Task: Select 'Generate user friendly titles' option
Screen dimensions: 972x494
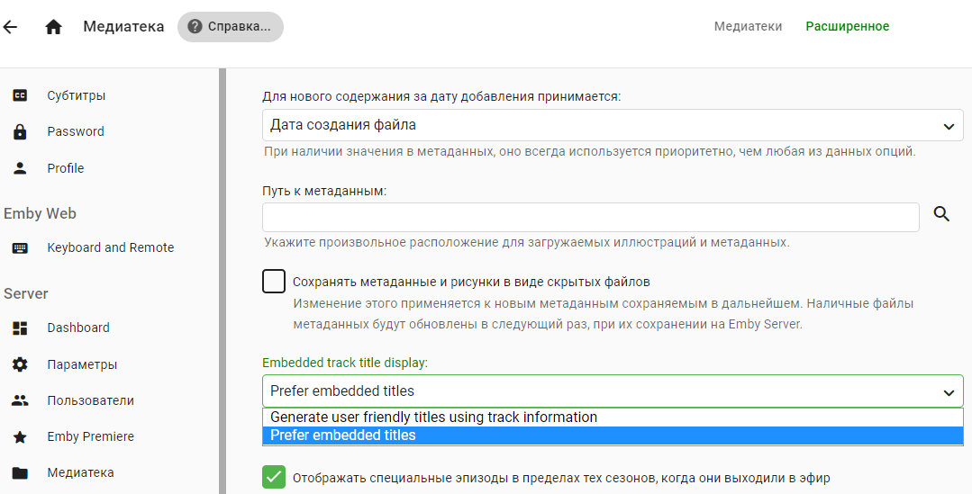Action: [433, 418]
